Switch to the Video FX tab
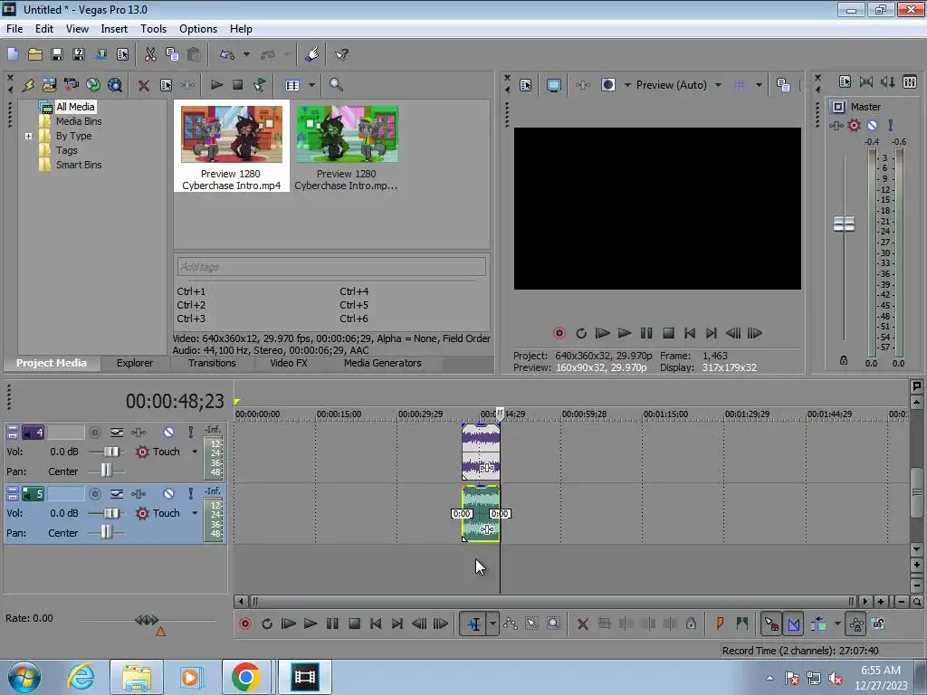The width and height of the screenshot is (927, 695). (x=289, y=363)
